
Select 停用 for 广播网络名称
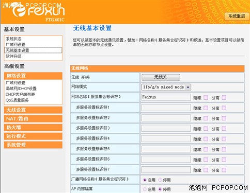click(x=160, y=180)
